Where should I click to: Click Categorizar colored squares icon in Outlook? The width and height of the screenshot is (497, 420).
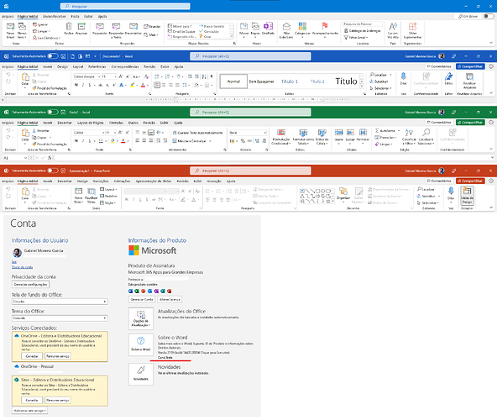tap(302, 26)
